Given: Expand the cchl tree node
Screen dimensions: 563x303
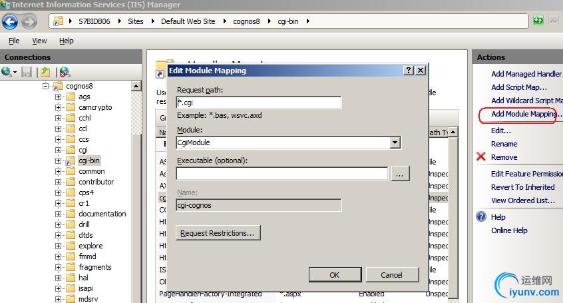Looking at the screenshot, I should (58, 118).
